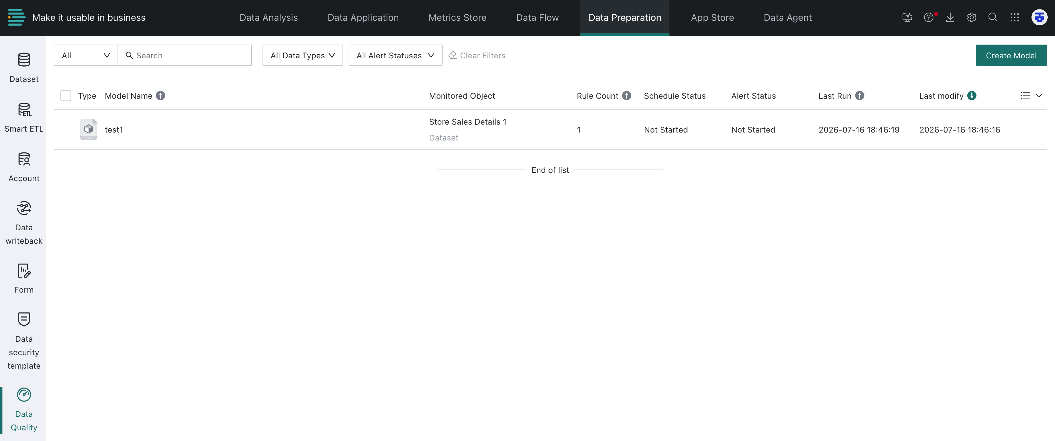Click the Create Model button
Screen dimensions: 1055x441
pyautogui.click(x=1011, y=55)
